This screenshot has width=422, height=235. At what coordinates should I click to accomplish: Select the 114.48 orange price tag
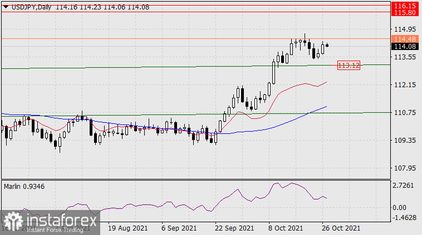405,39
